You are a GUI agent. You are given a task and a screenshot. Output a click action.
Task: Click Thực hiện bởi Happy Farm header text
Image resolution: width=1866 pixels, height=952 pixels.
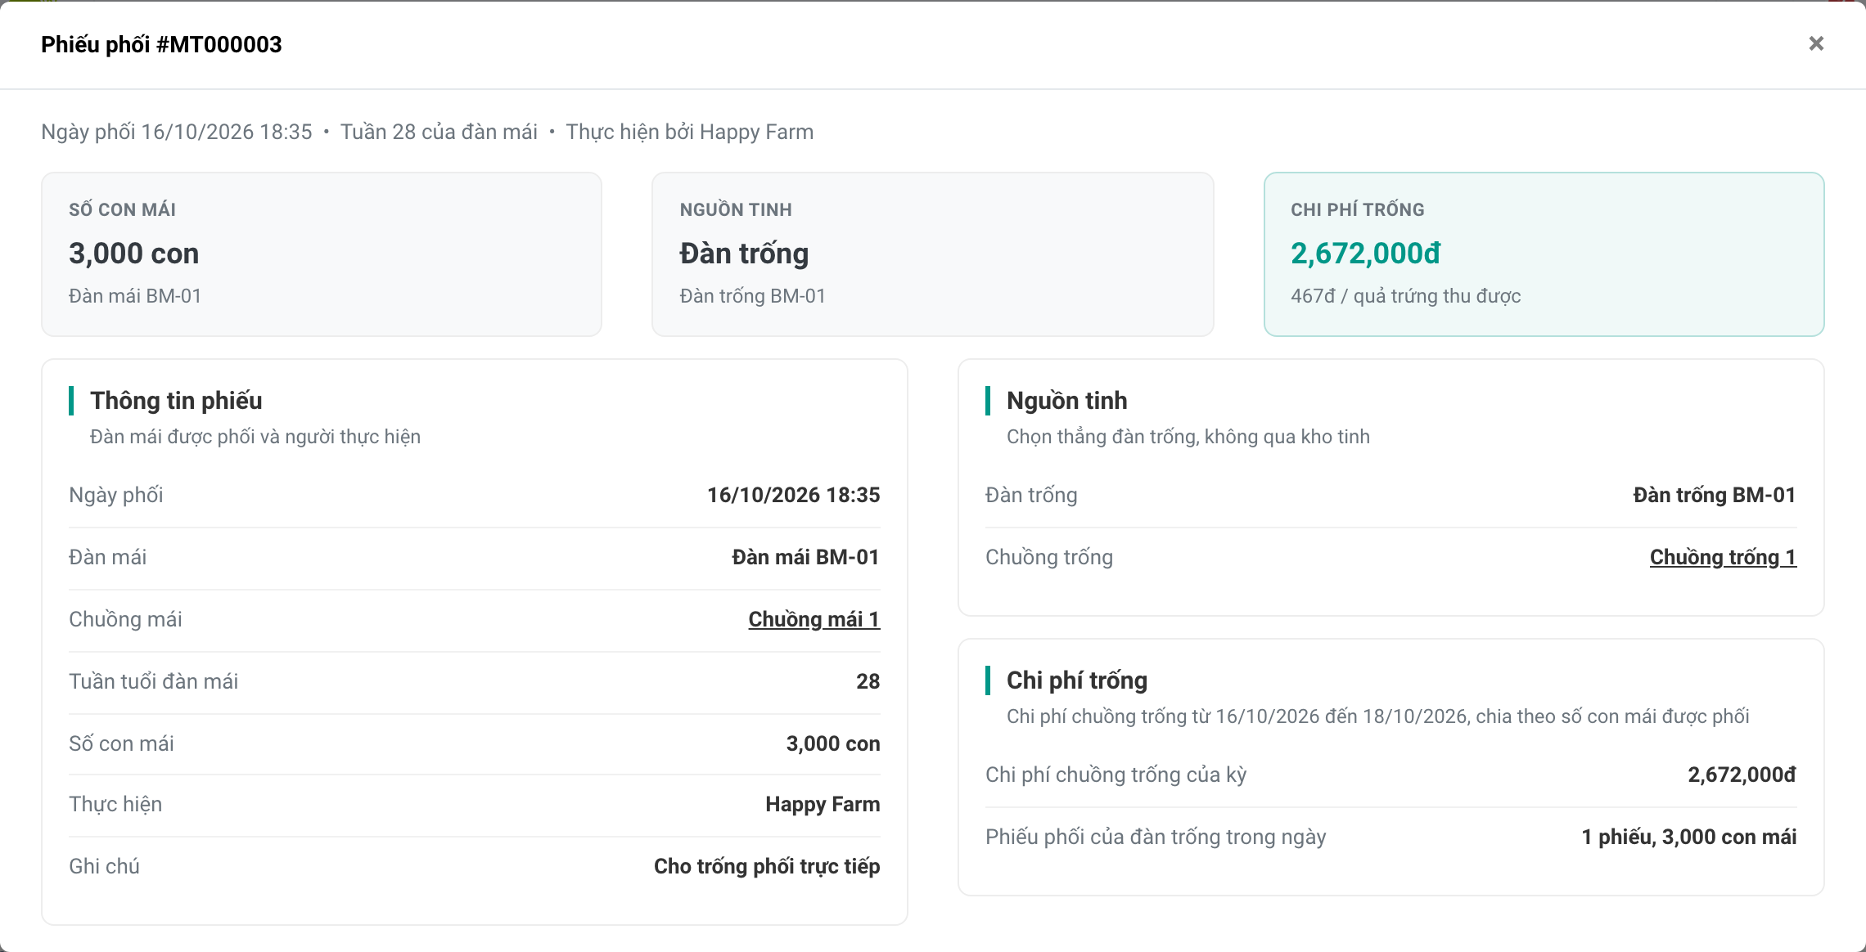tap(689, 132)
